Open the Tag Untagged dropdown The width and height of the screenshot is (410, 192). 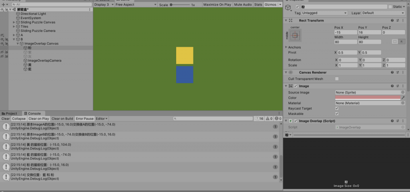click(324, 13)
